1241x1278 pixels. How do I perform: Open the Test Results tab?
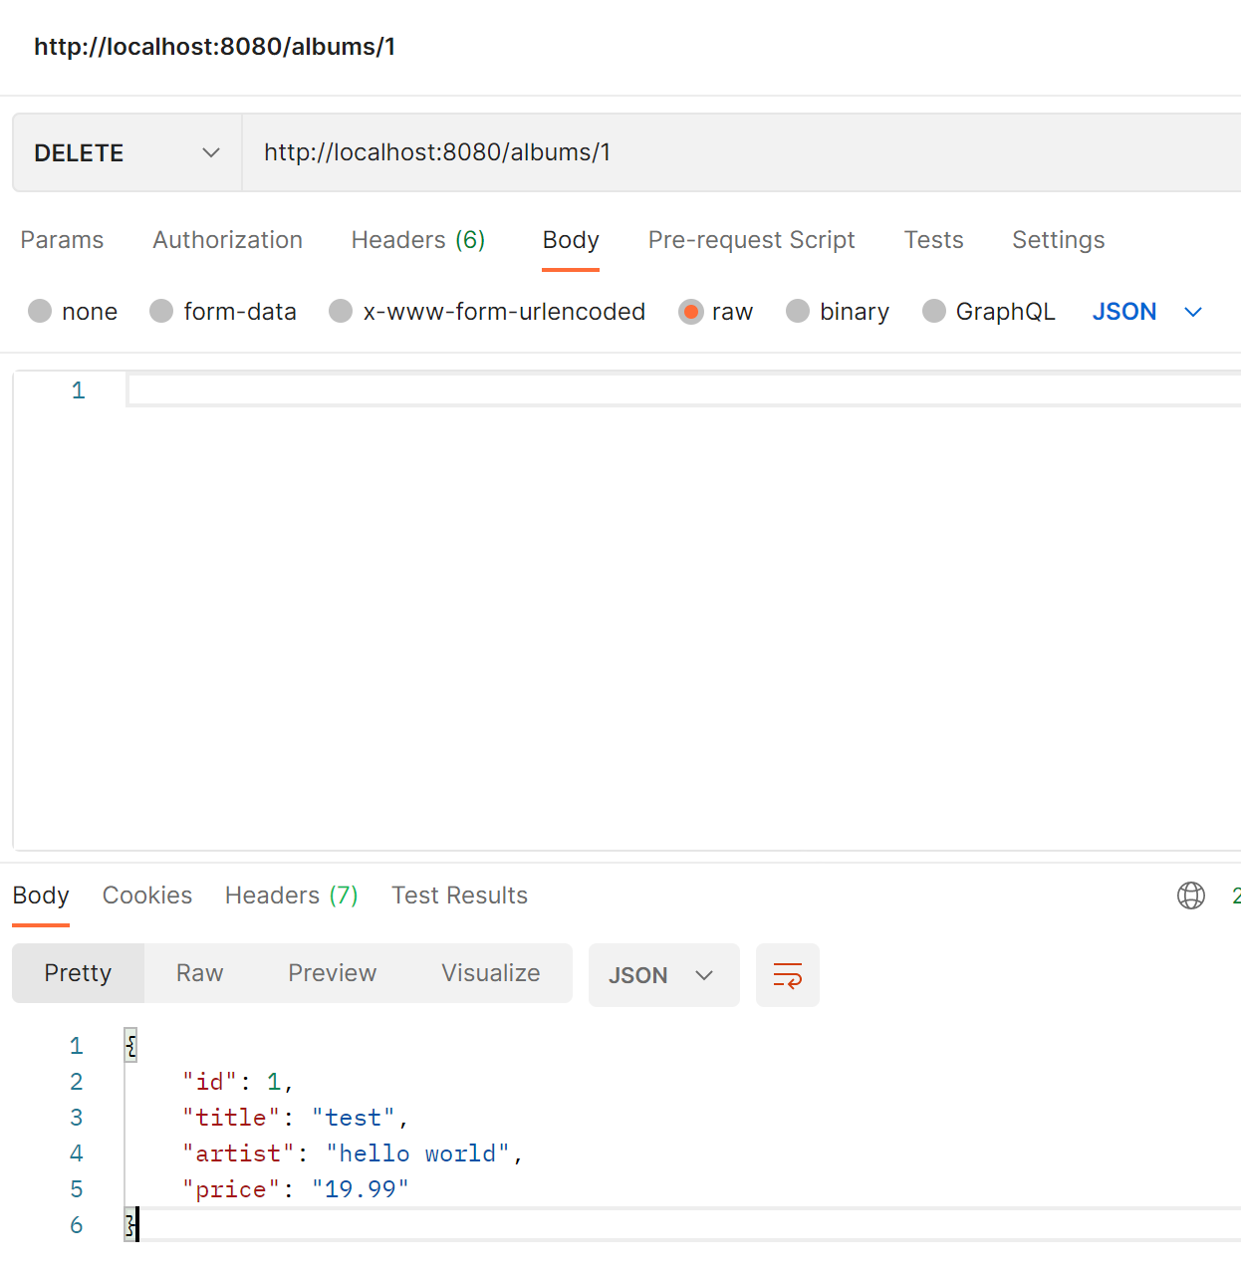tap(459, 895)
